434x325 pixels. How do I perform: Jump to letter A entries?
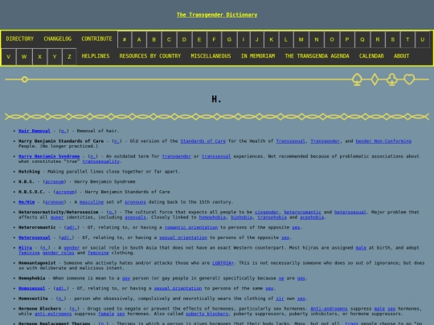pyautogui.click(x=139, y=39)
